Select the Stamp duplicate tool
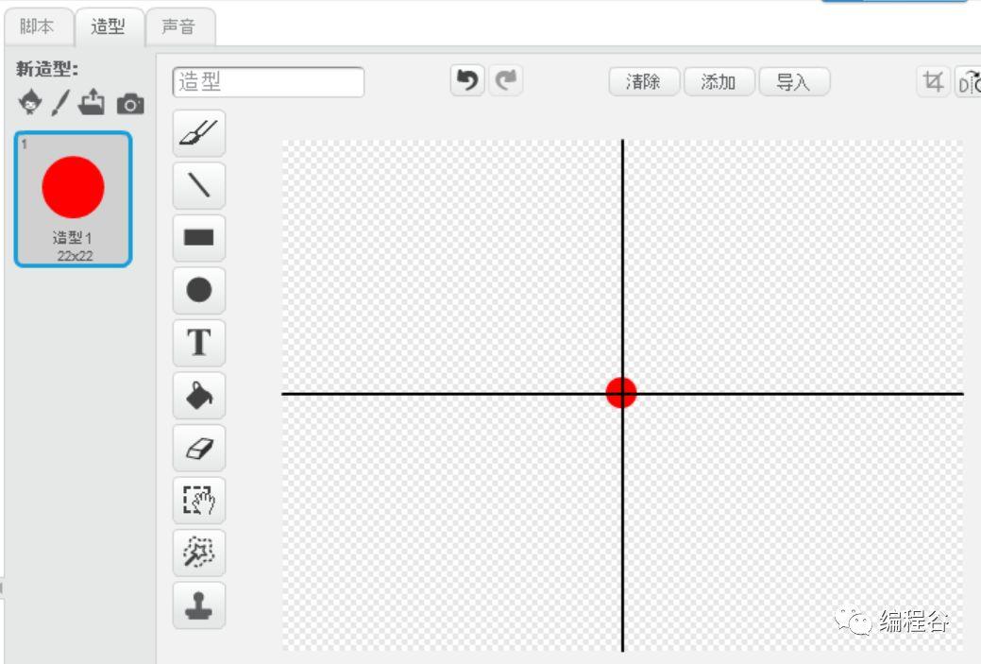The width and height of the screenshot is (981, 664). (x=198, y=605)
